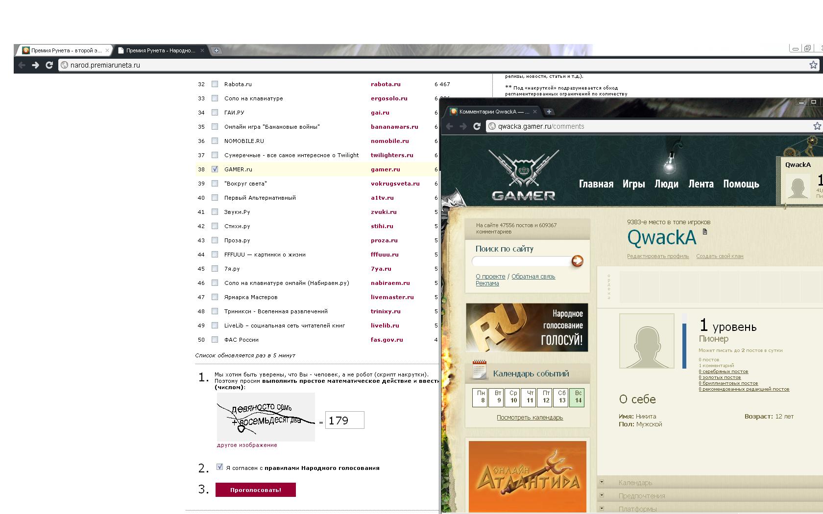Select Пн 8 in the calendar
Image resolution: width=823 pixels, height=514 pixels.
[x=481, y=397]
